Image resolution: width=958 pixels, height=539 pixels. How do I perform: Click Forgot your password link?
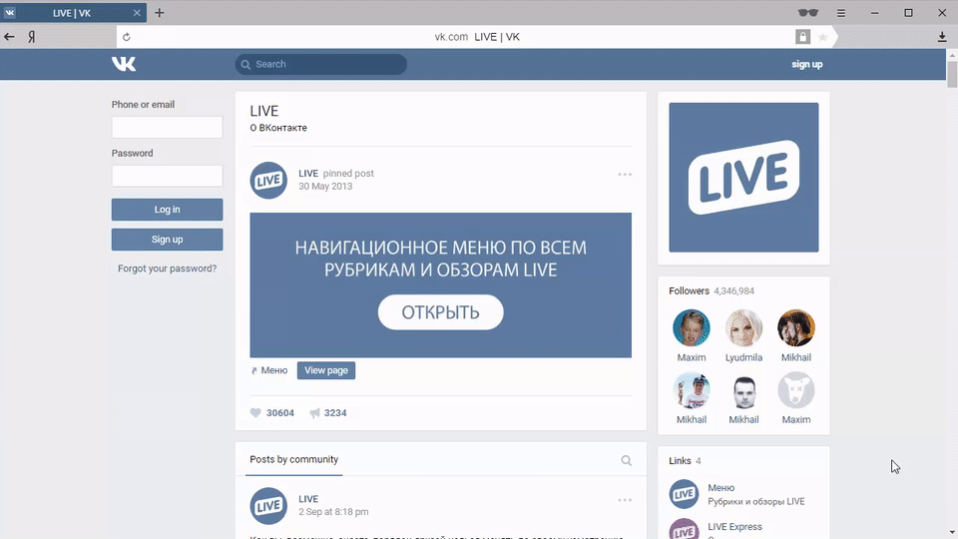[167, 269]
